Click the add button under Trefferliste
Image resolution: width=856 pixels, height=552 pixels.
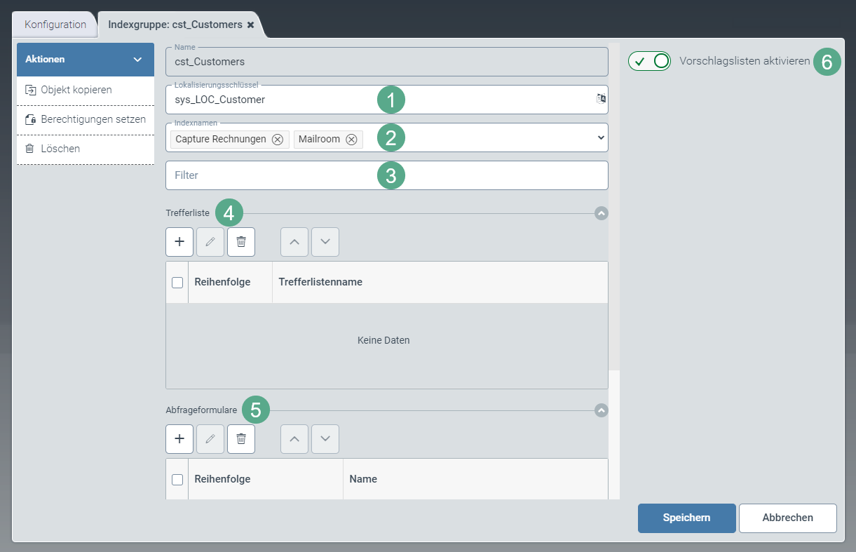pos(179,242)
